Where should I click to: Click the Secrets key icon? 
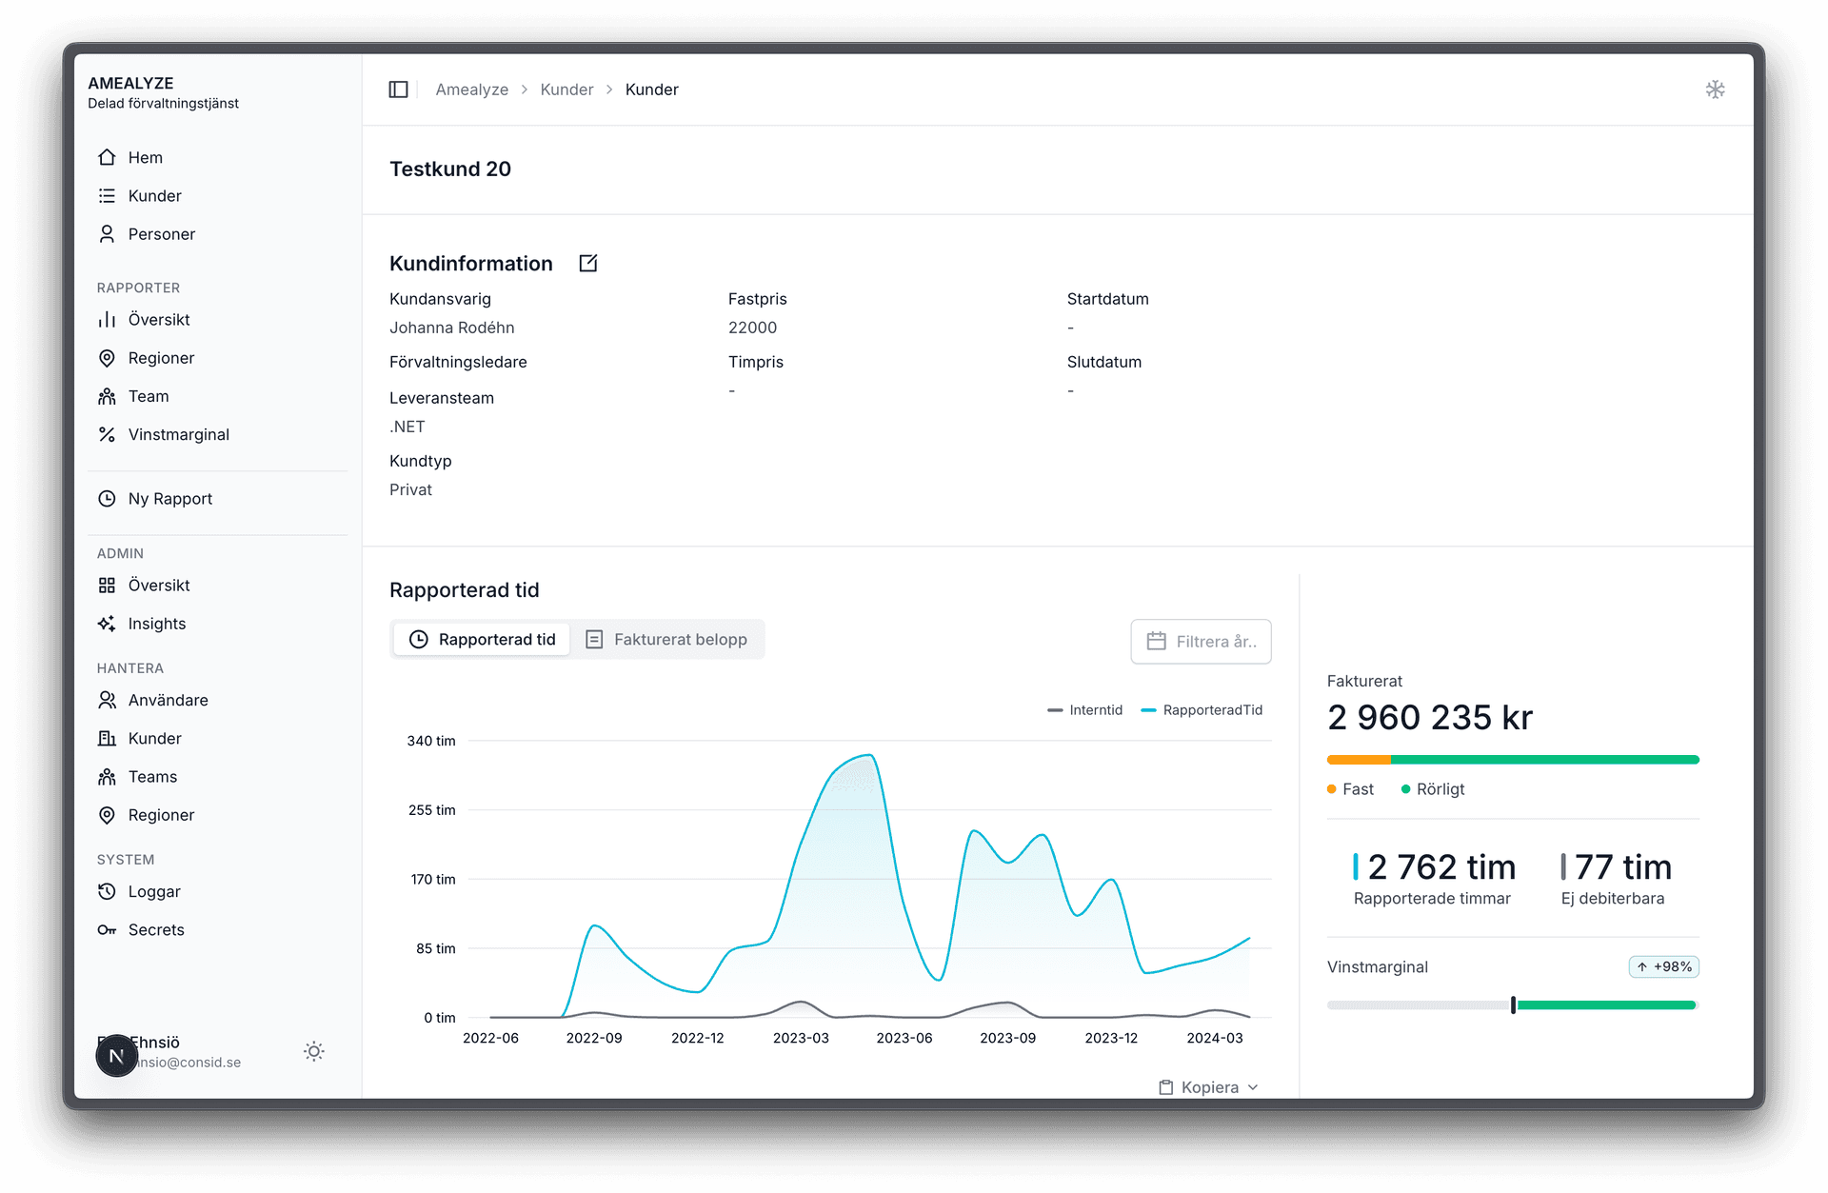coord(107,929)
